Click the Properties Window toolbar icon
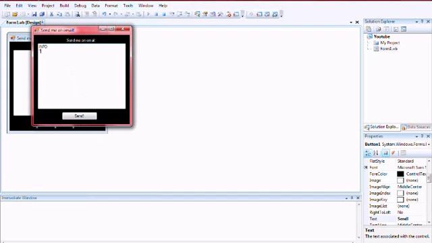This screenshot has width=432, height=243. (x=205, y=14)
